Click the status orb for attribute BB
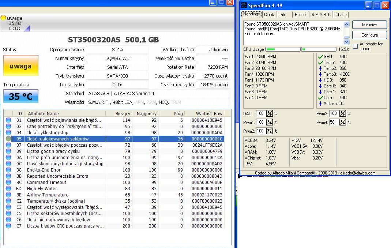Image resolution: width=391 pixels, height=248 pixels. [x=8, y=176]
